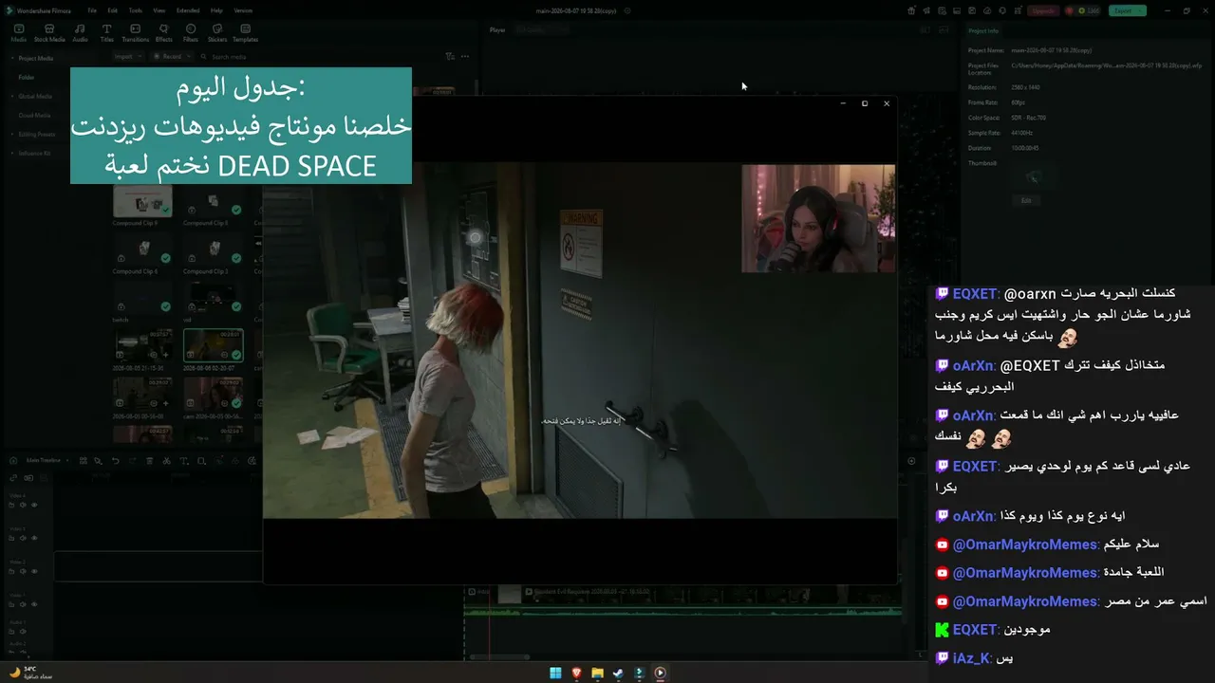Image resolution: width=1215 pixels, height=683 pixels.
Task: Select the highlighted 2026-08-06 clip thumbnail
Action: [x=213, y=345]
